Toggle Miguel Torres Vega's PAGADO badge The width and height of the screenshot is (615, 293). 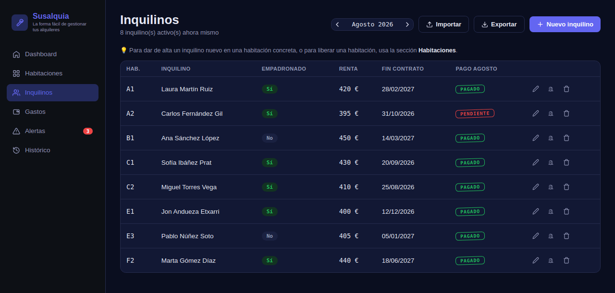click(470, 187)
